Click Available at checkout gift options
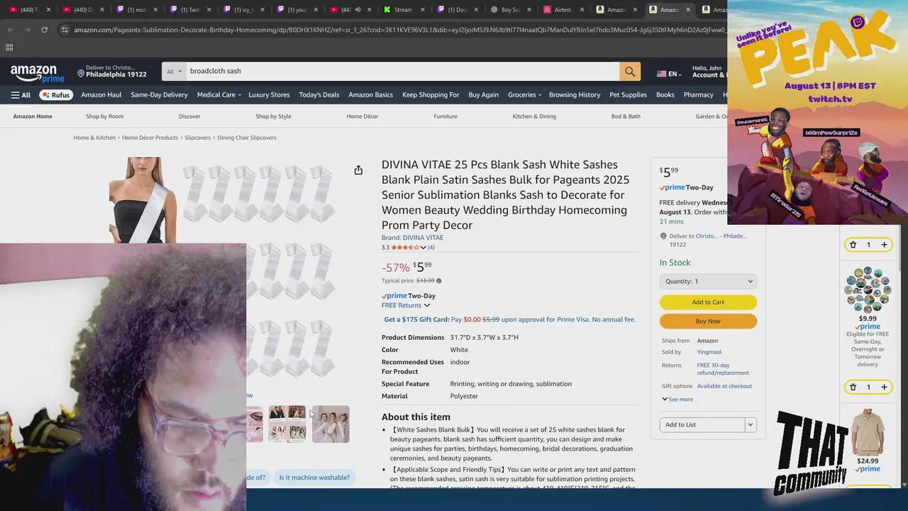Screen dimensions: 908x511 724,386
